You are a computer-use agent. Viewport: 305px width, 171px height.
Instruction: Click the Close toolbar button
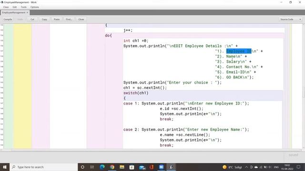81,19
